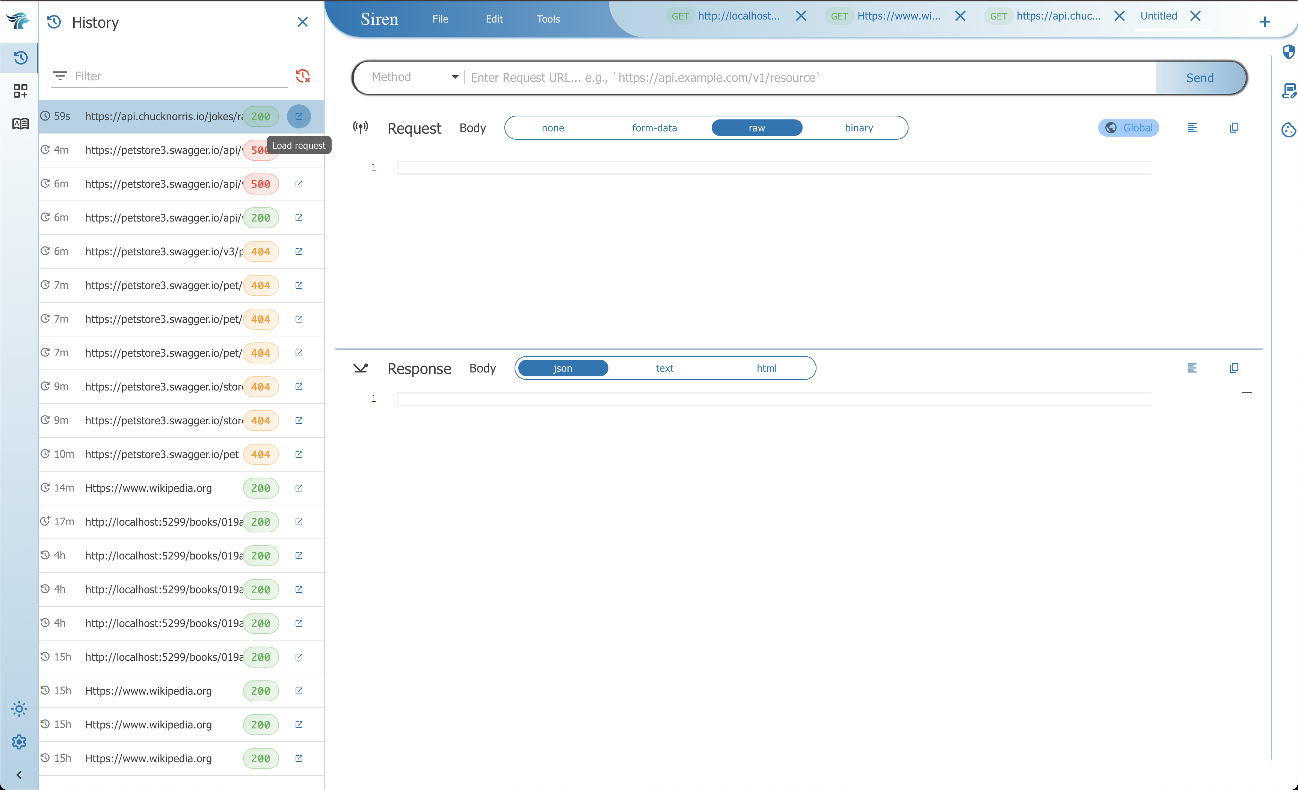Switch response view to html

767,368
